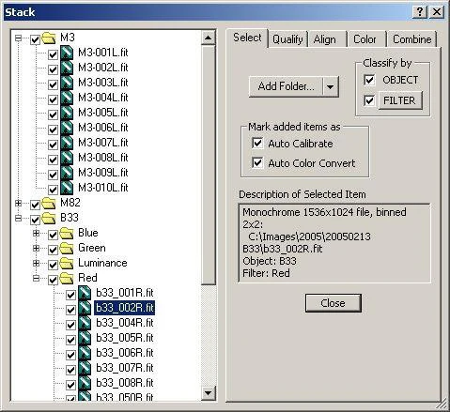Click the Close button
Viewport: 450px width, 412px height.
pyautogui.click(x=334, y=303)
